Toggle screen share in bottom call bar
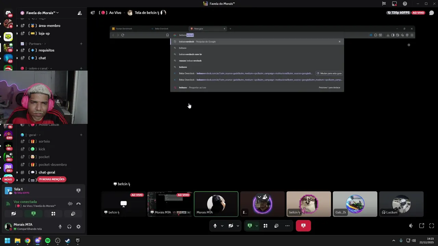 [250, 226]
